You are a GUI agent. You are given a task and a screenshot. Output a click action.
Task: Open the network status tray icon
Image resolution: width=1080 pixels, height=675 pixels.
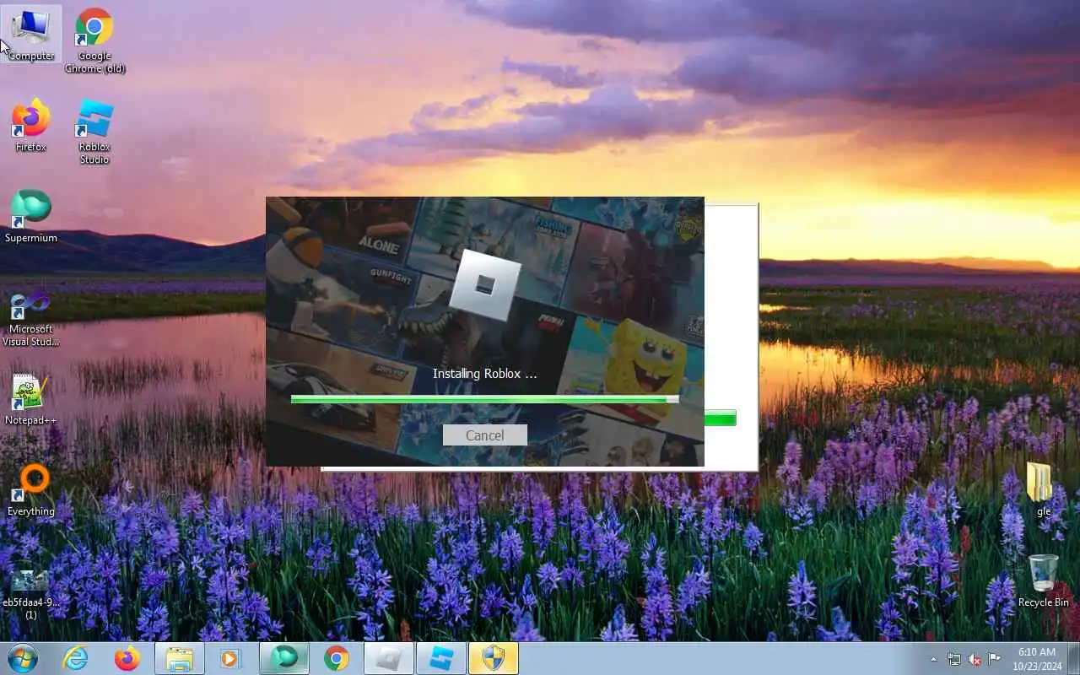954,659
